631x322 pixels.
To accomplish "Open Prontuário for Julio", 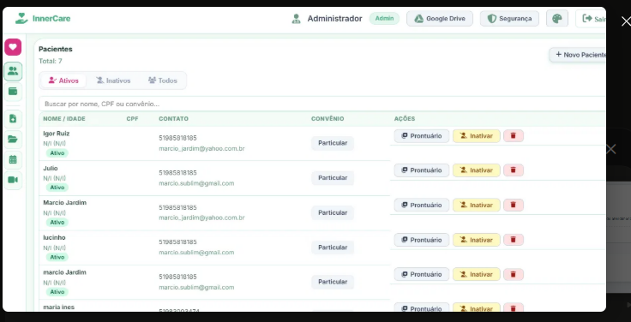I will pyautogui.click(x=421, y=170).
